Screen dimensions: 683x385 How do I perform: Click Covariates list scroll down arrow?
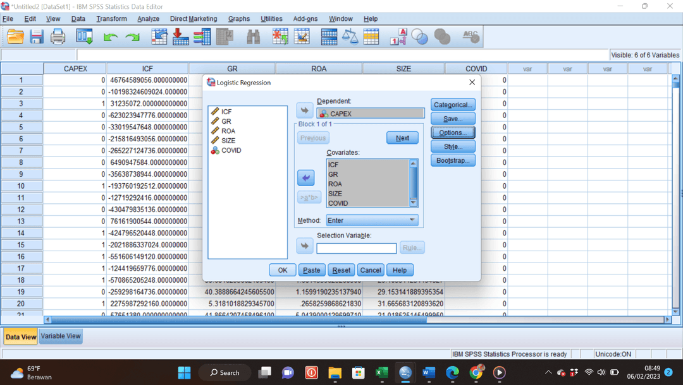pyautogui.click(x=414, y=203)
